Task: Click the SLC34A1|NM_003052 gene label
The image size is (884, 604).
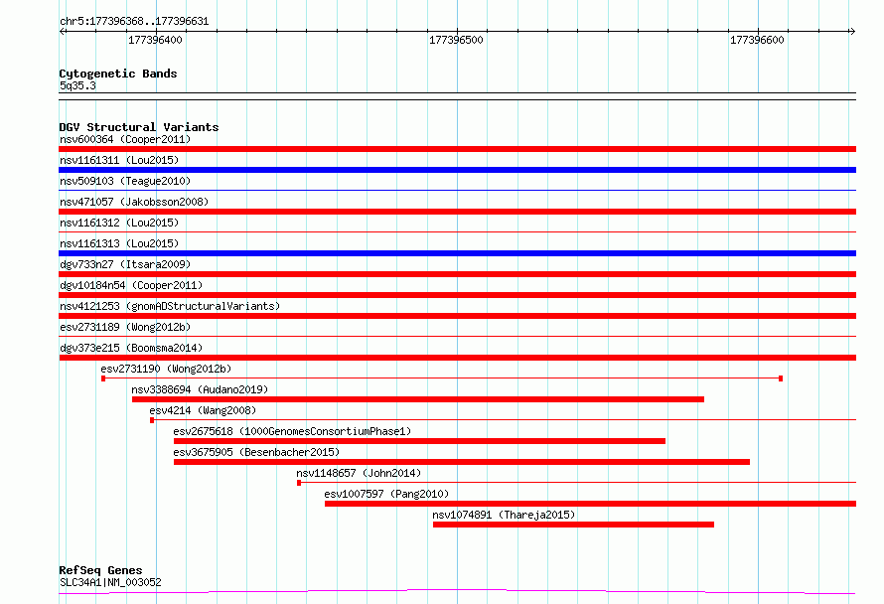Action: (x=110, y=582)
